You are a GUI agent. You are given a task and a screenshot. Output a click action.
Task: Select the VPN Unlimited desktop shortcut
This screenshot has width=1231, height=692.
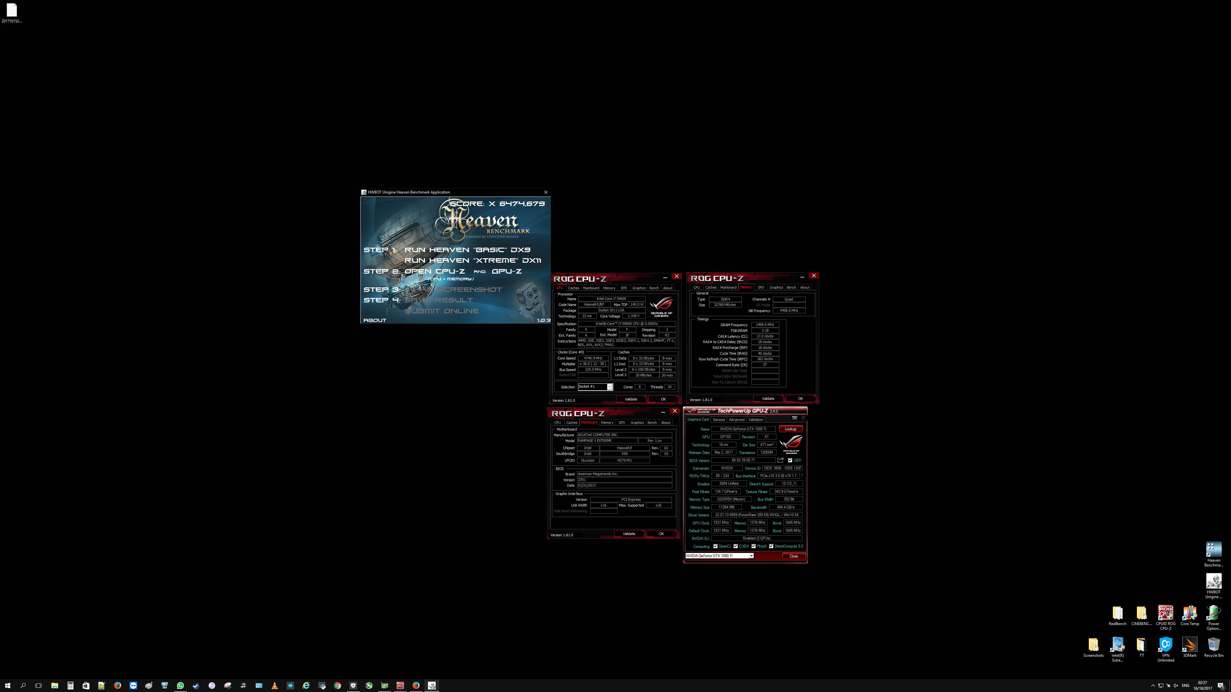point(1166,649)
